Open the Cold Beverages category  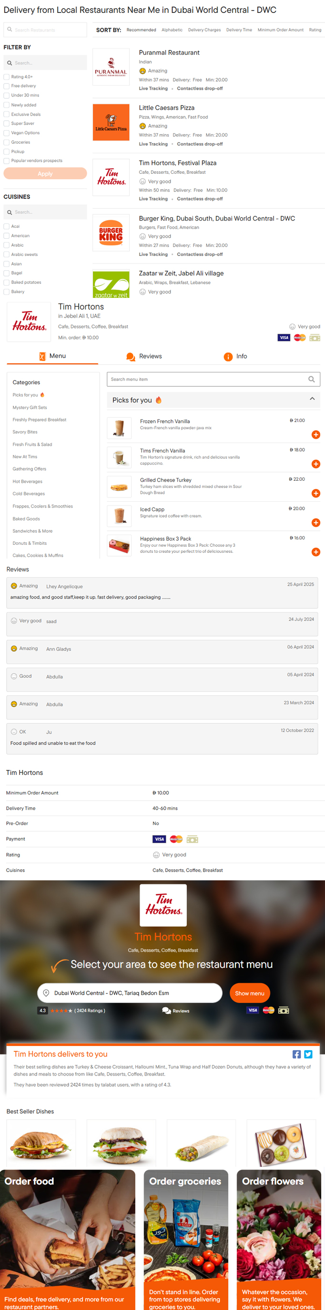[x=29, y=494]
